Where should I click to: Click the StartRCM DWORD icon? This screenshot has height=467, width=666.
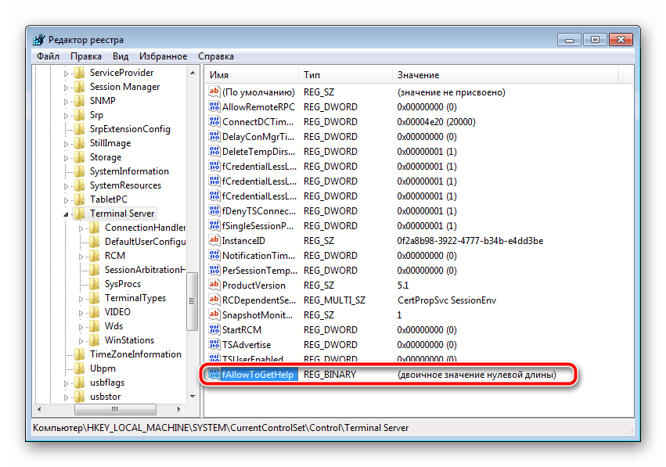tap(214, 329)
